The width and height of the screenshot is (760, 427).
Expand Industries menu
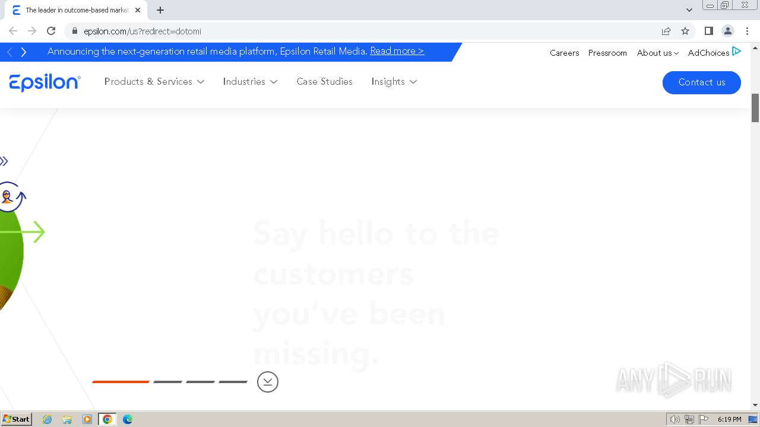pos(250,82)
